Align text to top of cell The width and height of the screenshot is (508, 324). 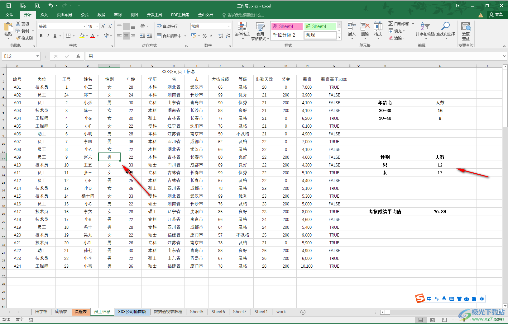click(119, 26)
